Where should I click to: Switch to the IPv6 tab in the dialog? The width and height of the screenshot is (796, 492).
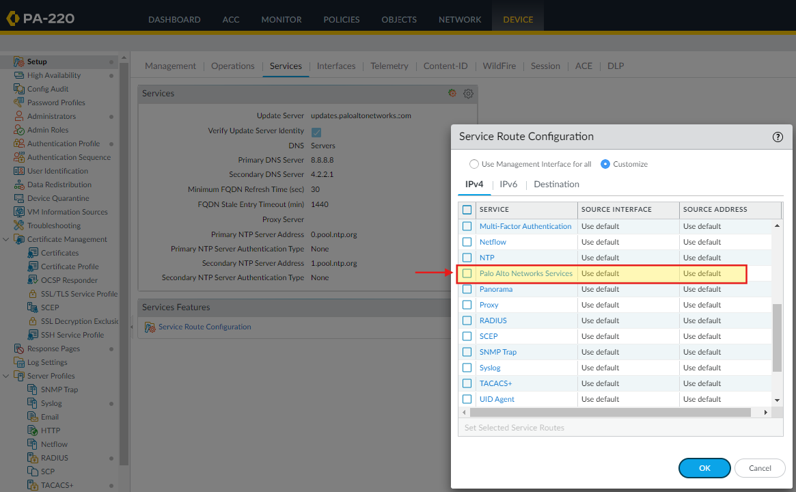point(508,184)
